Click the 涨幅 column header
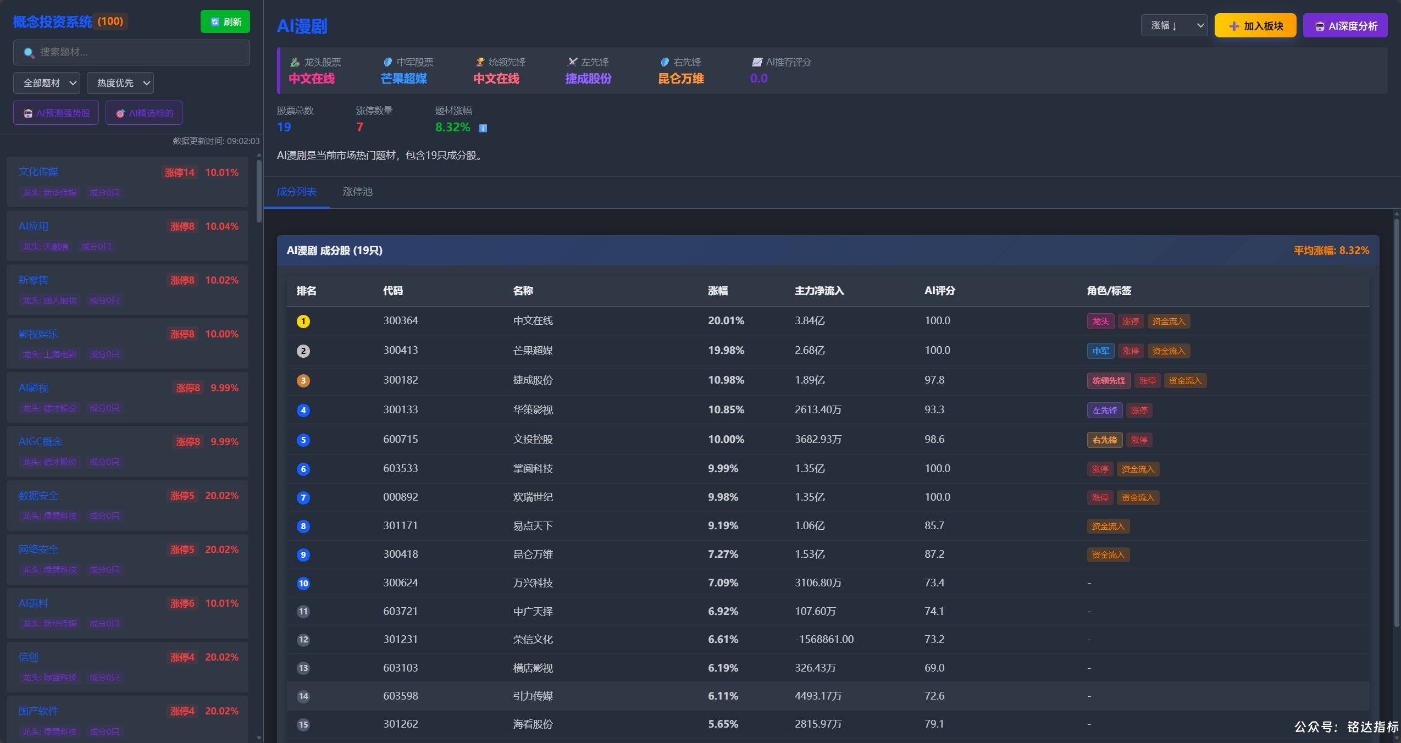1401x743 pixels. tap(718, 291)
